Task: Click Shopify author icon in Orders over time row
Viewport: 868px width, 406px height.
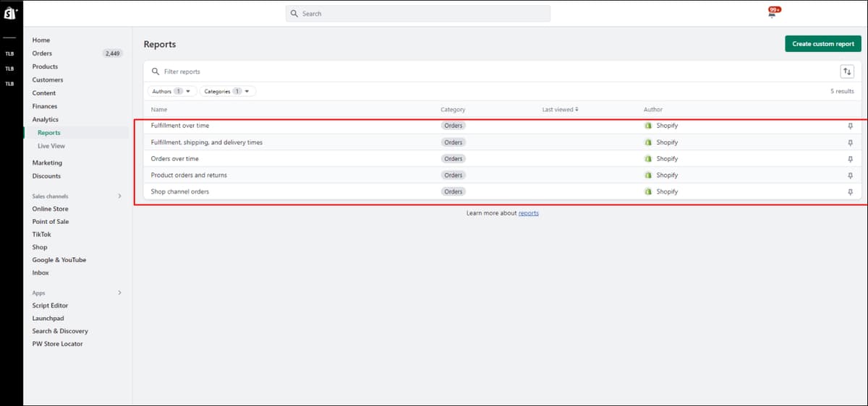Action: 648,159
